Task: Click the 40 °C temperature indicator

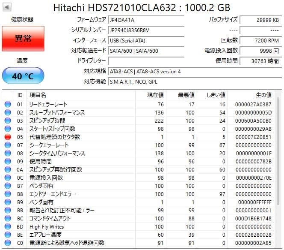Action: 23,76
